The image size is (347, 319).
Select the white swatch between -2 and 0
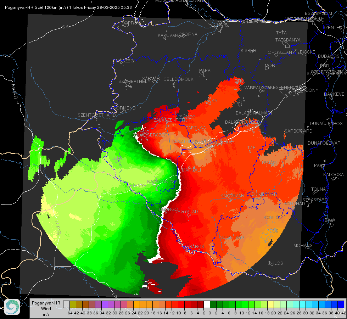[207, 304]
